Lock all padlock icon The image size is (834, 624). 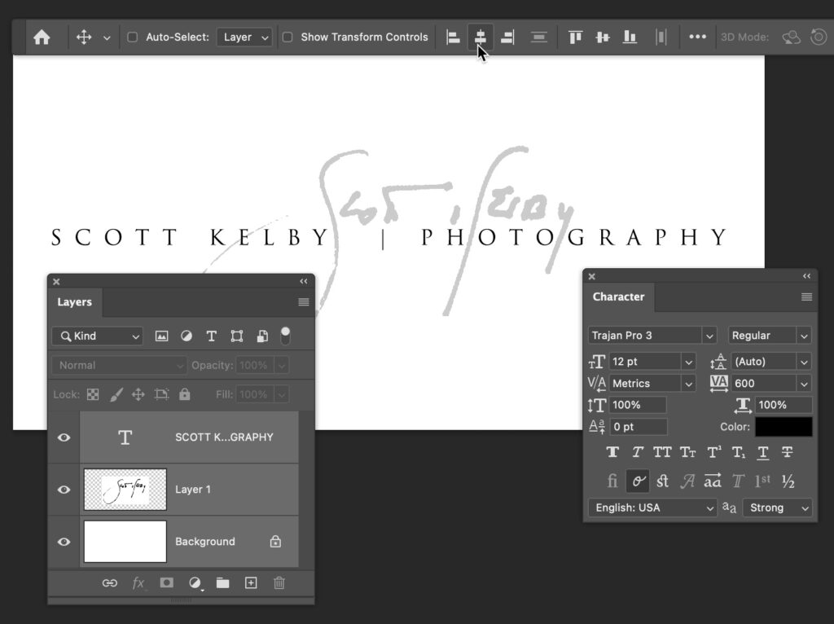pyautogui.click(x=185, y=394)
